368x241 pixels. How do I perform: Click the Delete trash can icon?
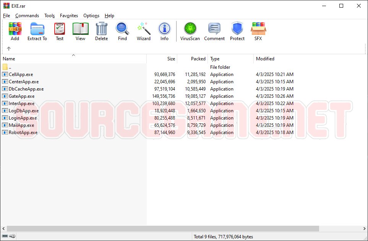(x=101, y=31)
